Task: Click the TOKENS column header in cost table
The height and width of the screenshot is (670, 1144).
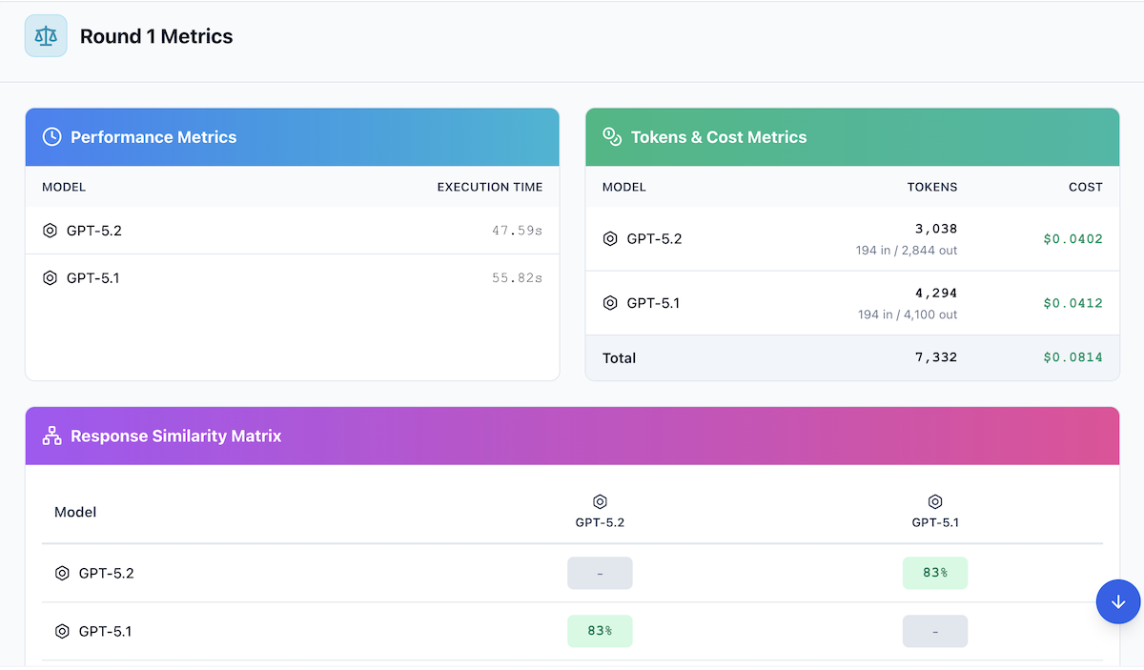Action: [x=932, y=187]
